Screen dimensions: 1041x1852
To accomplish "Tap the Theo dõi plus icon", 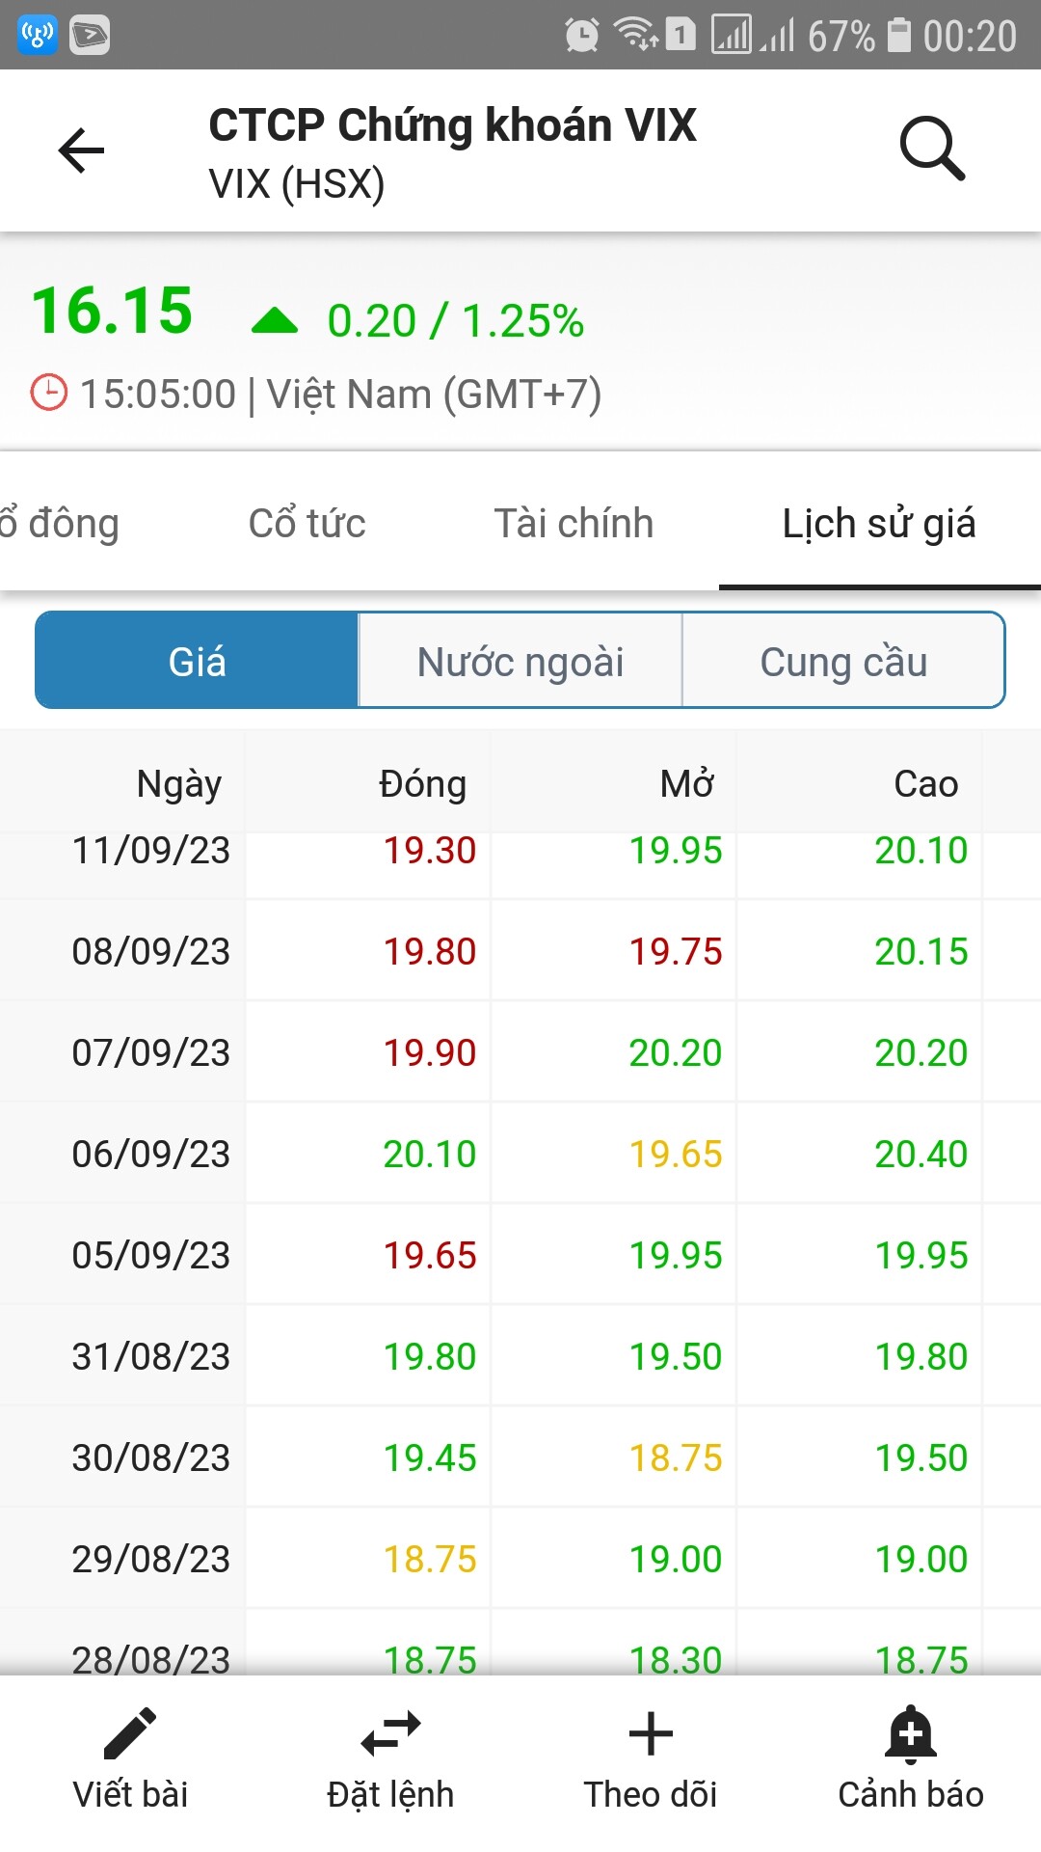I will [651, 1734].
